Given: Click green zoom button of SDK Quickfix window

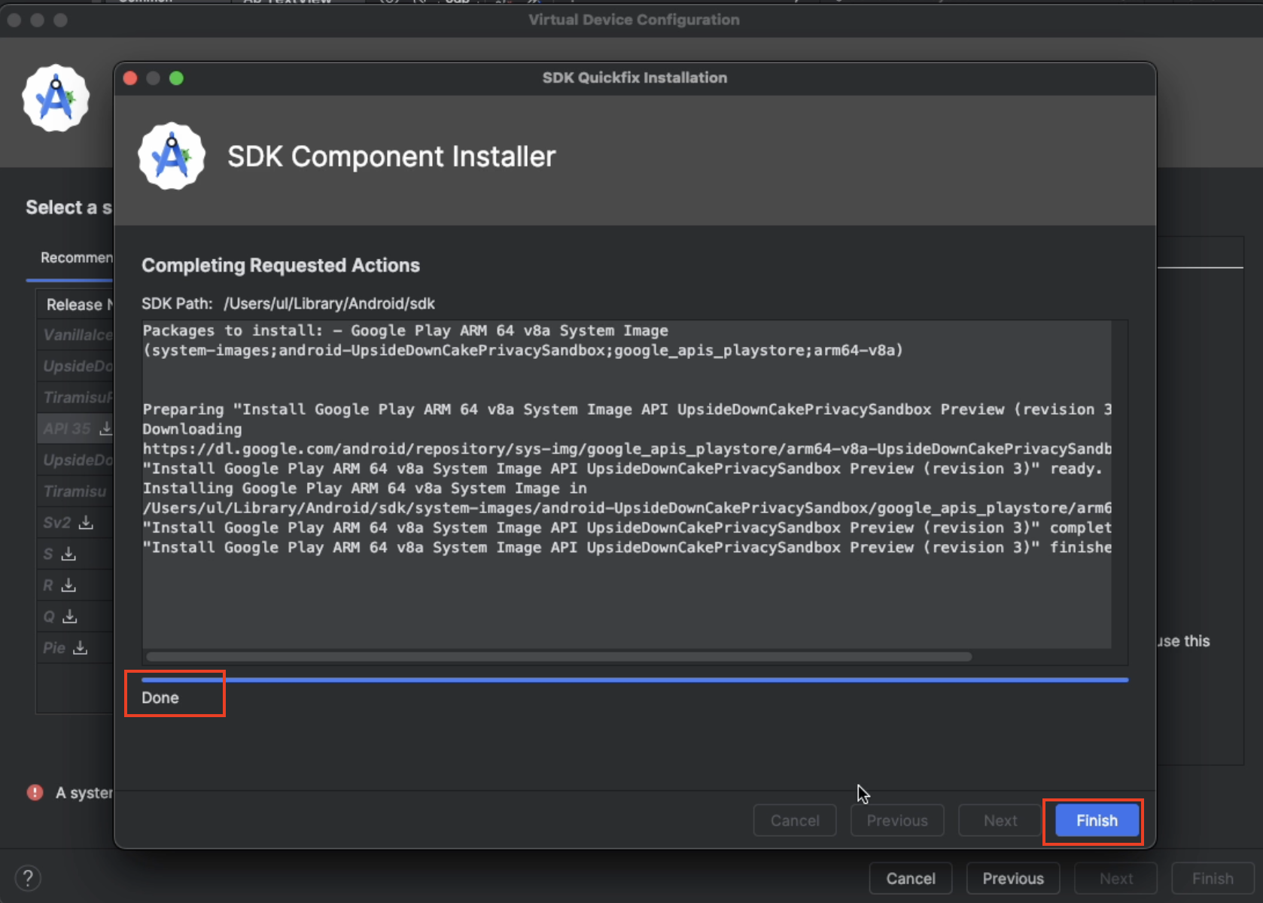Looking at the screenshot, I should pos(176,78).
